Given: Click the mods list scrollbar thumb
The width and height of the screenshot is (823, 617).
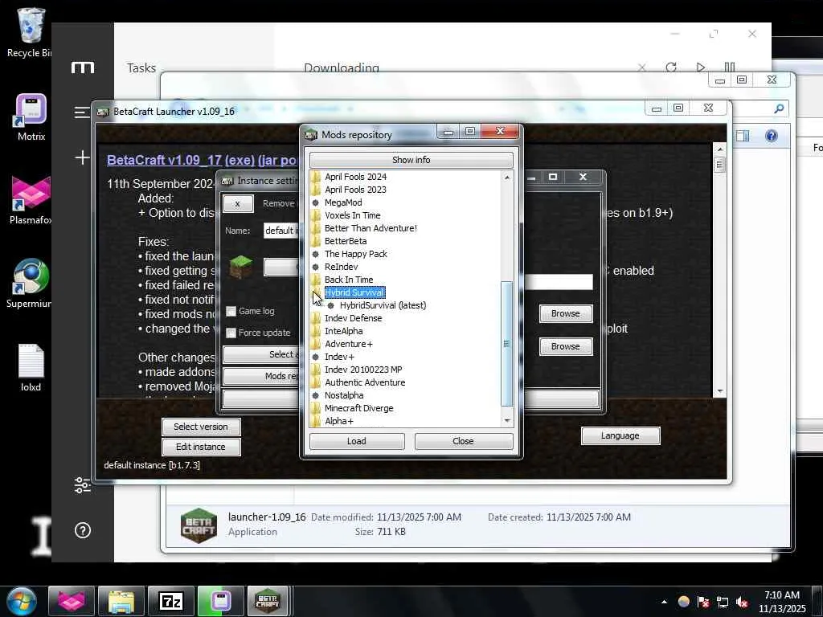Looking at the screenshot, I should (506, 344).
